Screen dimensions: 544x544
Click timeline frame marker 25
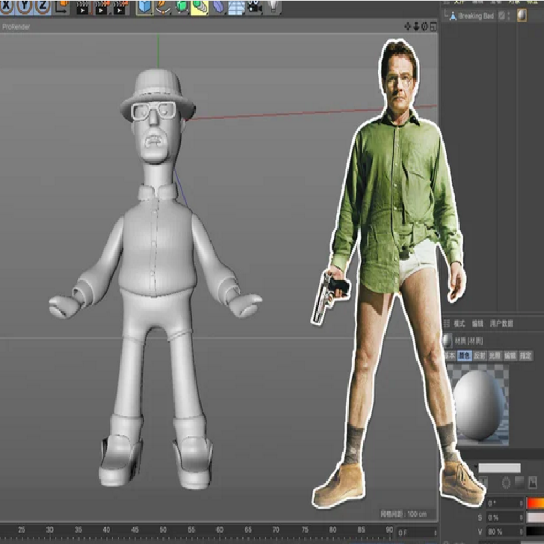[x=22, y=530]
